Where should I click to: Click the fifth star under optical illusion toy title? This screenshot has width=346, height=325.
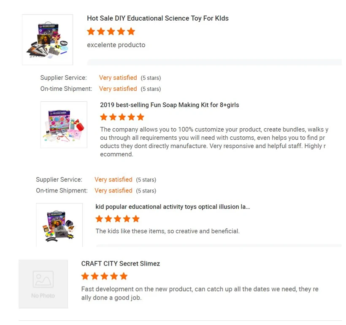point(136,219)
